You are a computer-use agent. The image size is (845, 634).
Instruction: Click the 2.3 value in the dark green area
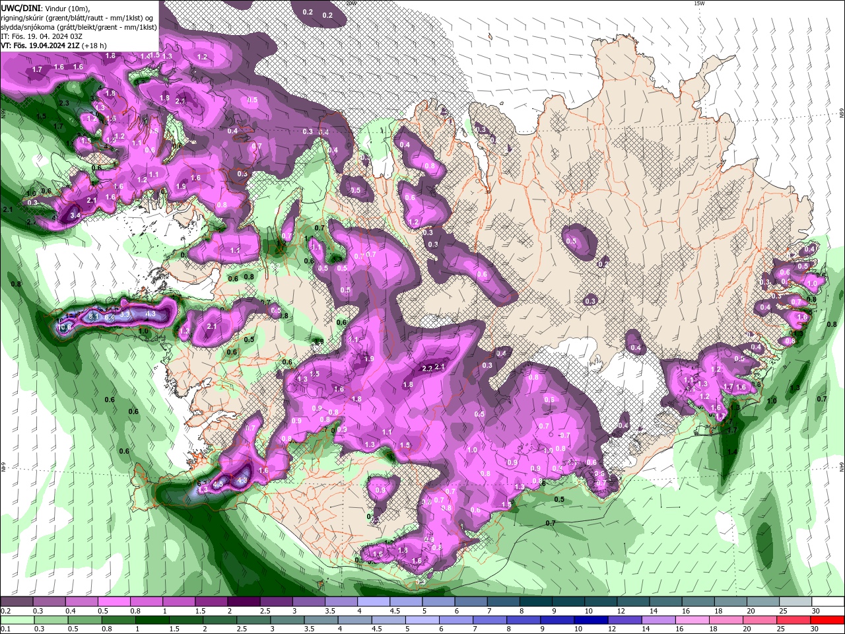[x=64, y=104]
